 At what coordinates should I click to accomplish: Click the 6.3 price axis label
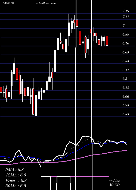click(x=125, y=79)
